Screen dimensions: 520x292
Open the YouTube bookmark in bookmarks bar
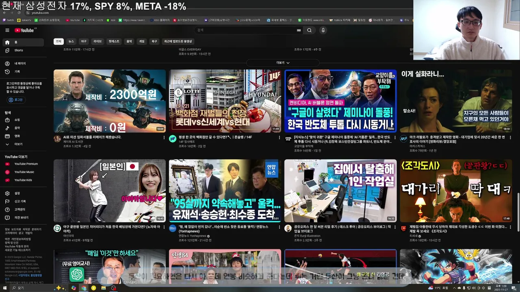pos(73,20)
